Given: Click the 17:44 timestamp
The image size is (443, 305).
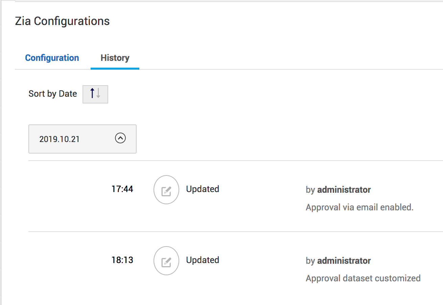Looking at the screenshot, I should point(122,189).
